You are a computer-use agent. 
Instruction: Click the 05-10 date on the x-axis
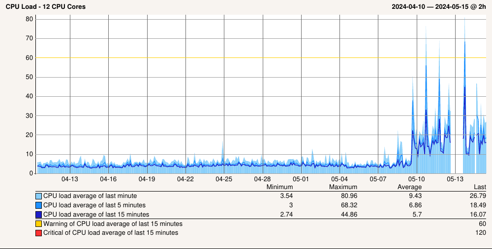[x=417, y=179]
